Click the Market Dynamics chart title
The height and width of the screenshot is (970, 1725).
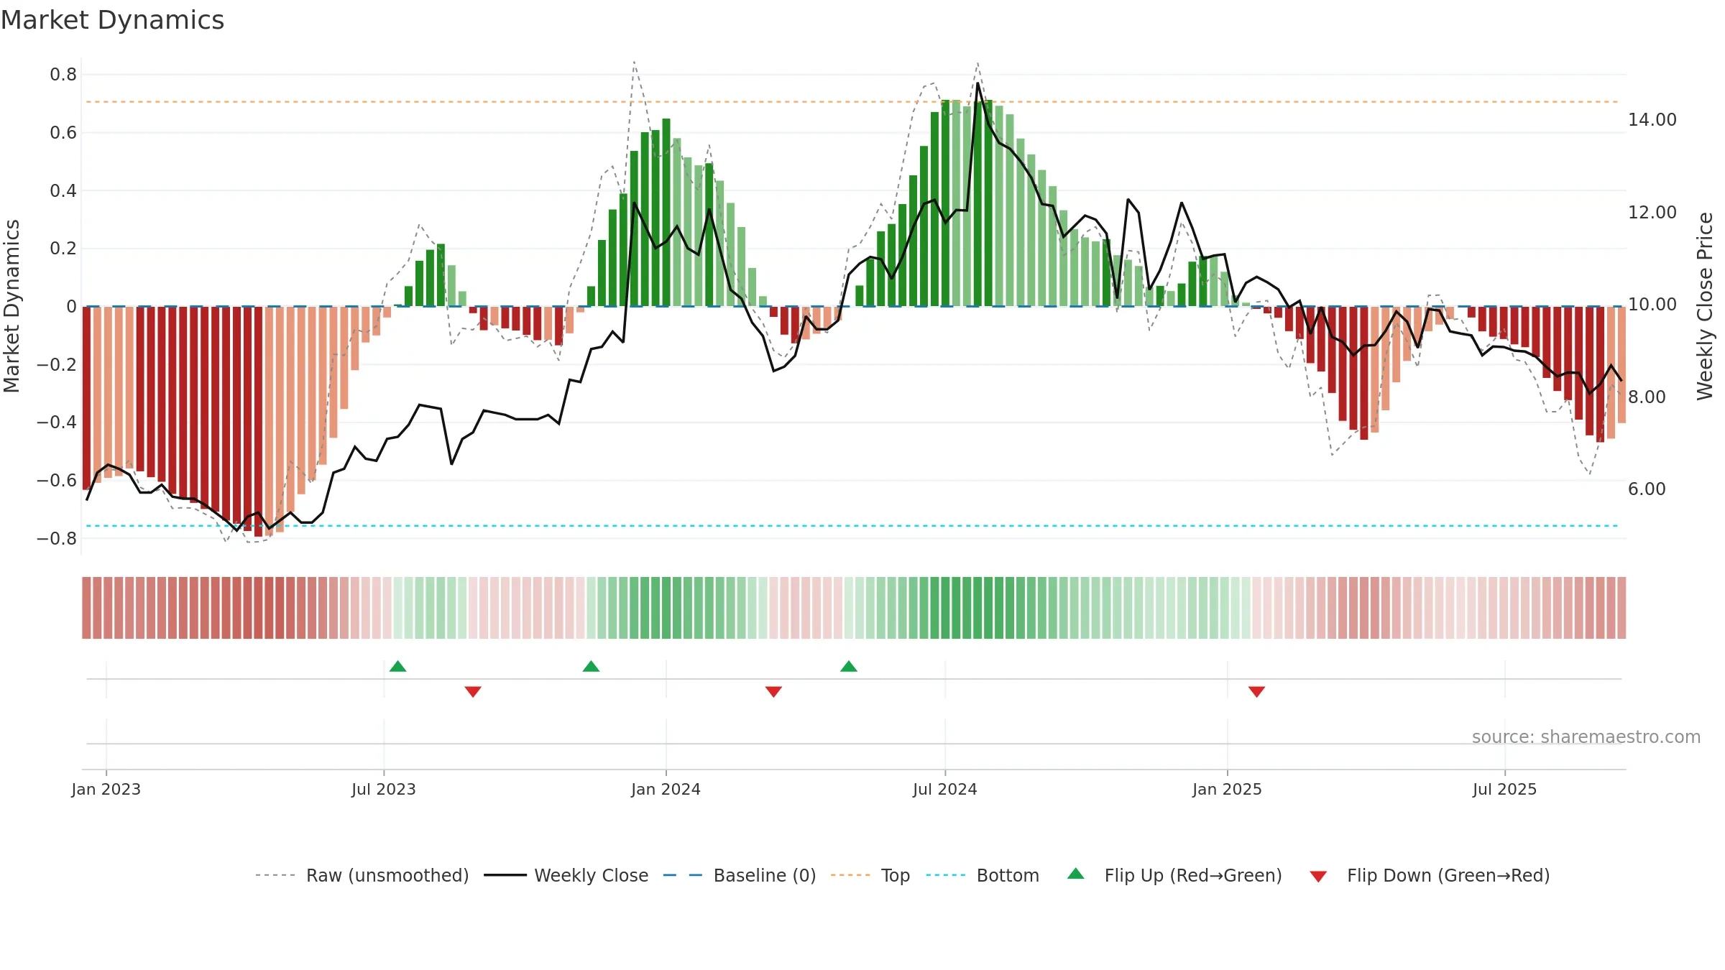(112, 20)
